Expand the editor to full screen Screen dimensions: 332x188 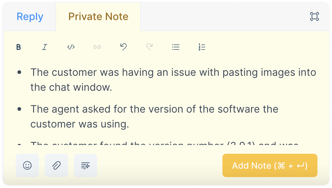click(x=315, y=16)
